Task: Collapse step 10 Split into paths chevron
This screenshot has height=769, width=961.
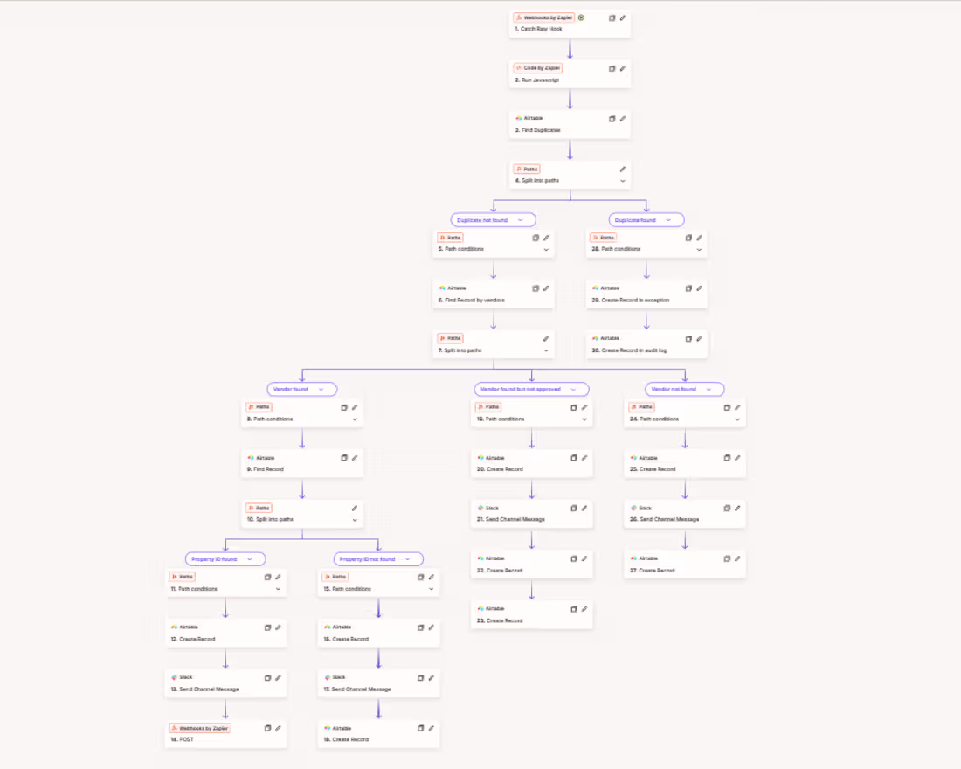Action: [355, 520]
